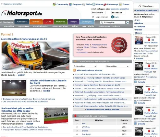Click the Forum icon in top navigation
160x137 pixels.
coord(120,4)
